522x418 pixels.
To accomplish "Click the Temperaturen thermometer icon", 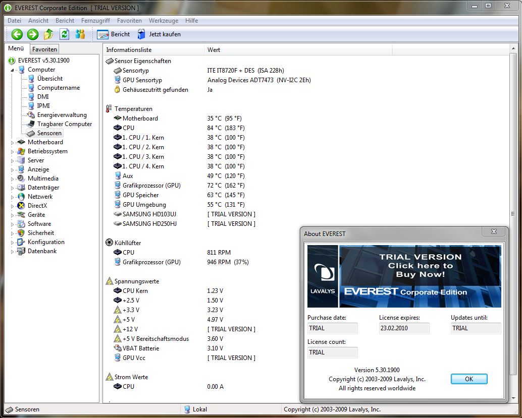I will pos(109,109).
